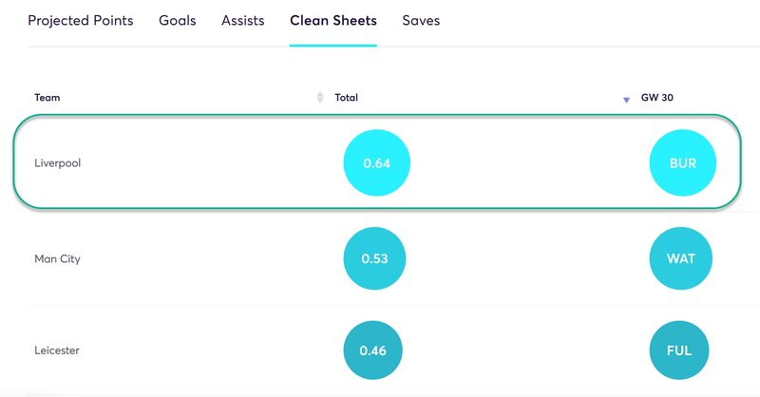Viewport: 760px width, 397px height.
Task: Select the Leicester team name
Action: [57, 350]
